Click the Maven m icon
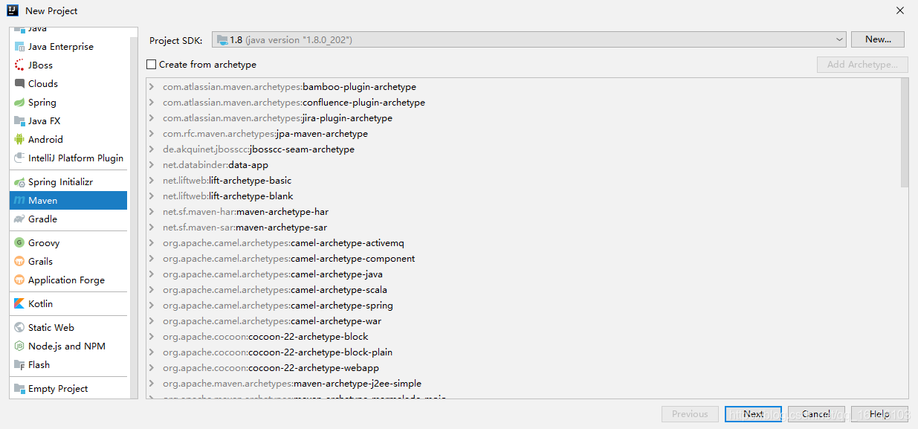 point(19,201)
